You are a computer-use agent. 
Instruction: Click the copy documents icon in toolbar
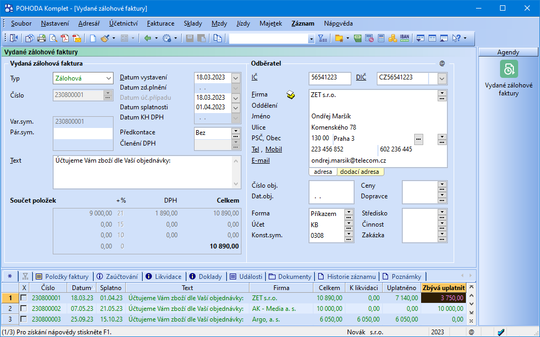[x=30, y=38]
